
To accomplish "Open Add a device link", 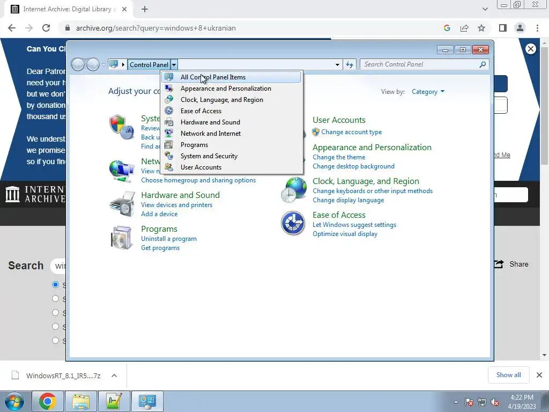I will tap(159, 214).
